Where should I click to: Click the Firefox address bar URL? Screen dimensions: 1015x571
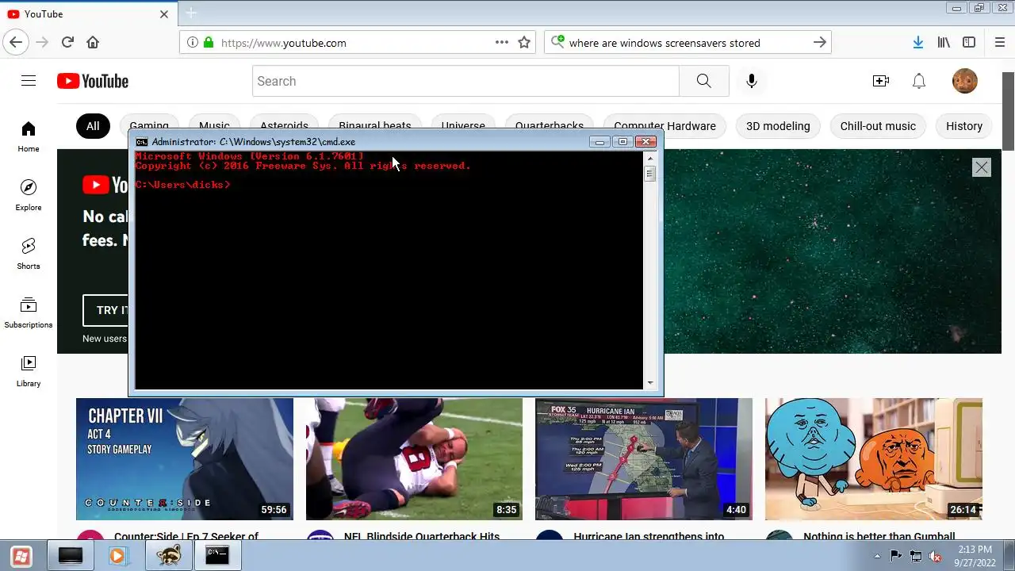click(x=284, y=43)
